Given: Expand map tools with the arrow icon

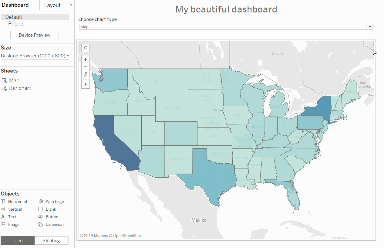Looking at the screenshot, I should (86, 84).
